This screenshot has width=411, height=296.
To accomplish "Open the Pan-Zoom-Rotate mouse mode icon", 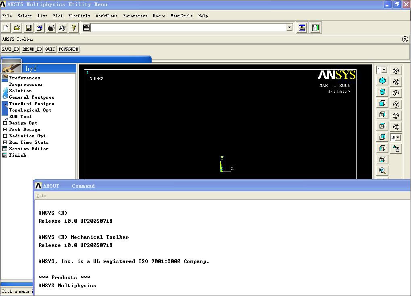I will 396,148.
